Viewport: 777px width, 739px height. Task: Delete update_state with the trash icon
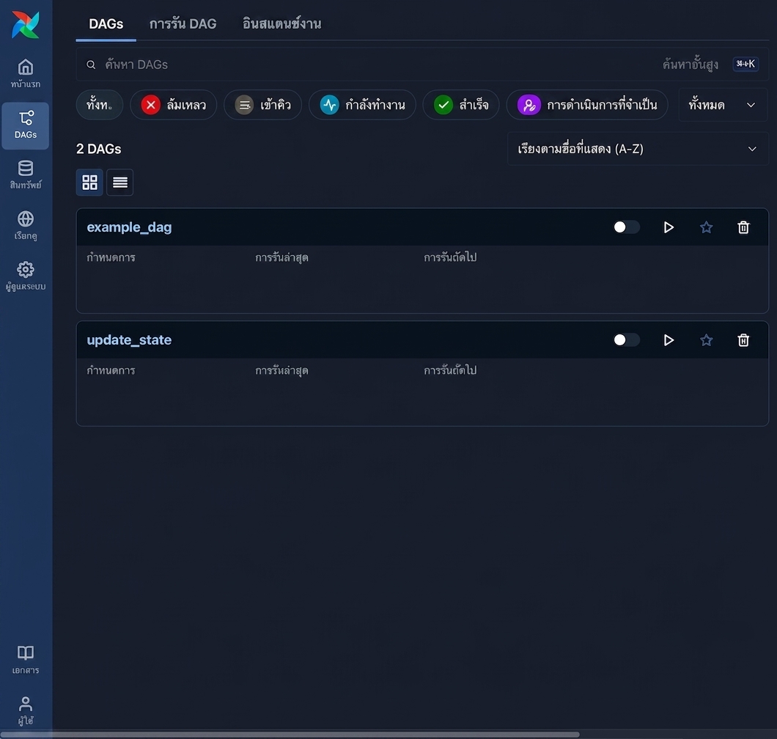click(x=743, y=340)
